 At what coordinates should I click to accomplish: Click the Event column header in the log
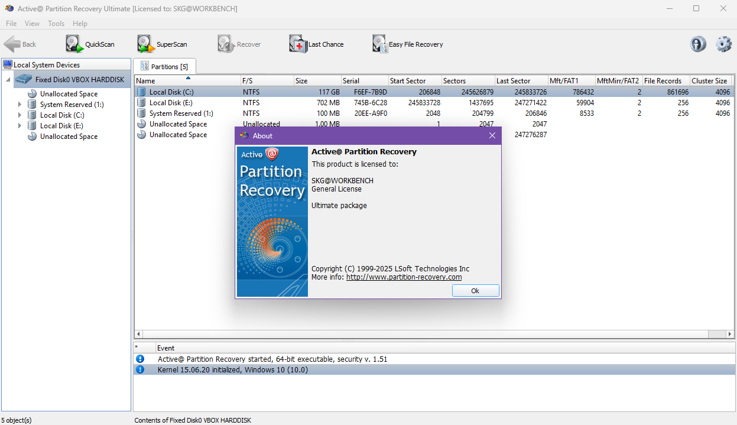445,348
